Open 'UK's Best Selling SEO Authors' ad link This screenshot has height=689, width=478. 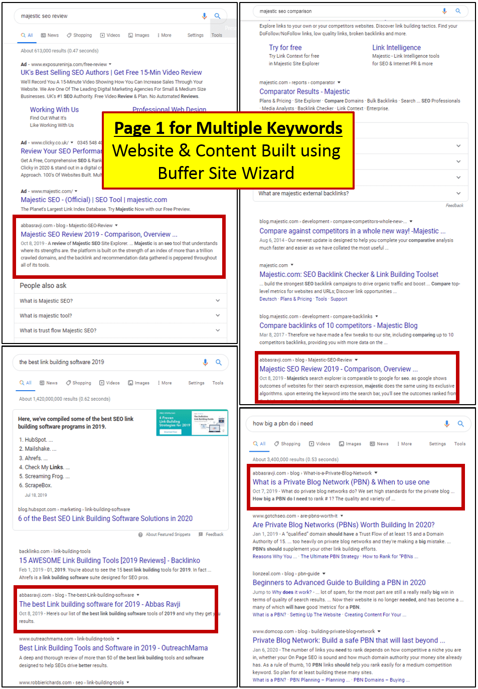click(x=111, y=72)
